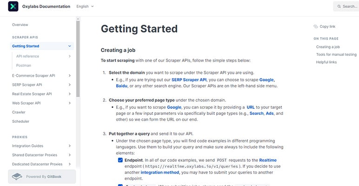This screenshot has width=359, height=186.
Task: Select the Crawler sidebar item
Action: pyautogui.click(x=19, y=112)
